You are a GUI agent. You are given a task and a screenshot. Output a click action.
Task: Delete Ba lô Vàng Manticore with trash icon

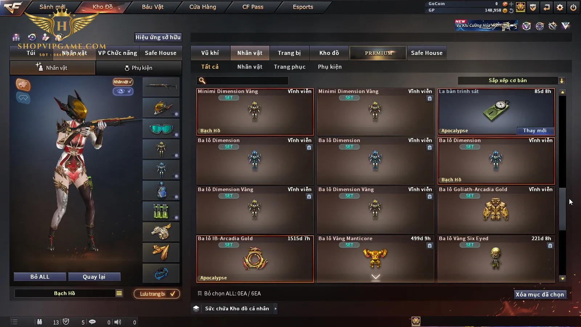tap(430, 246)
